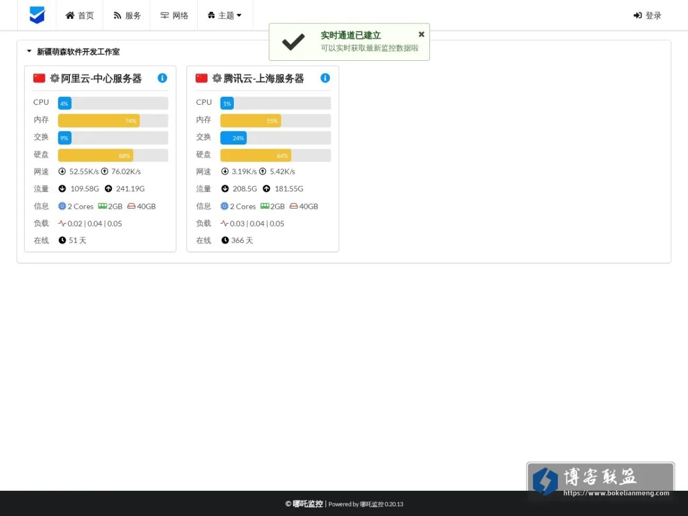
Task: Click the clock icon beside 51 天
Action: click(x=62, y=240)
